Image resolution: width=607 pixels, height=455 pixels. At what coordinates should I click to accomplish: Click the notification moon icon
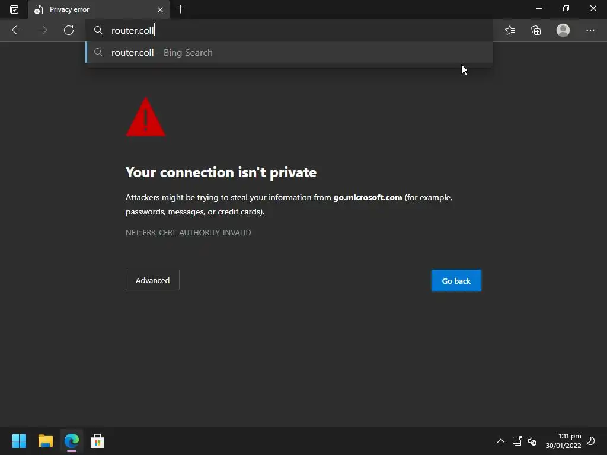click(591, 441)
